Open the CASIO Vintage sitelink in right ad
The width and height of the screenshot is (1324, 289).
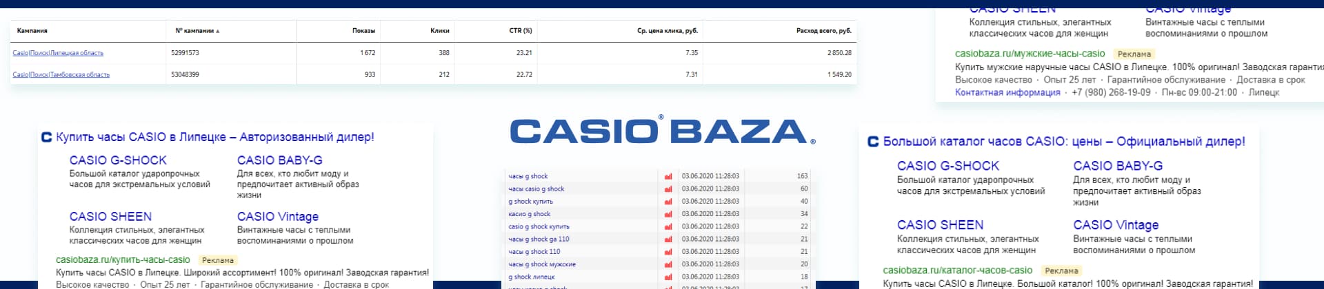(1116, 225)
